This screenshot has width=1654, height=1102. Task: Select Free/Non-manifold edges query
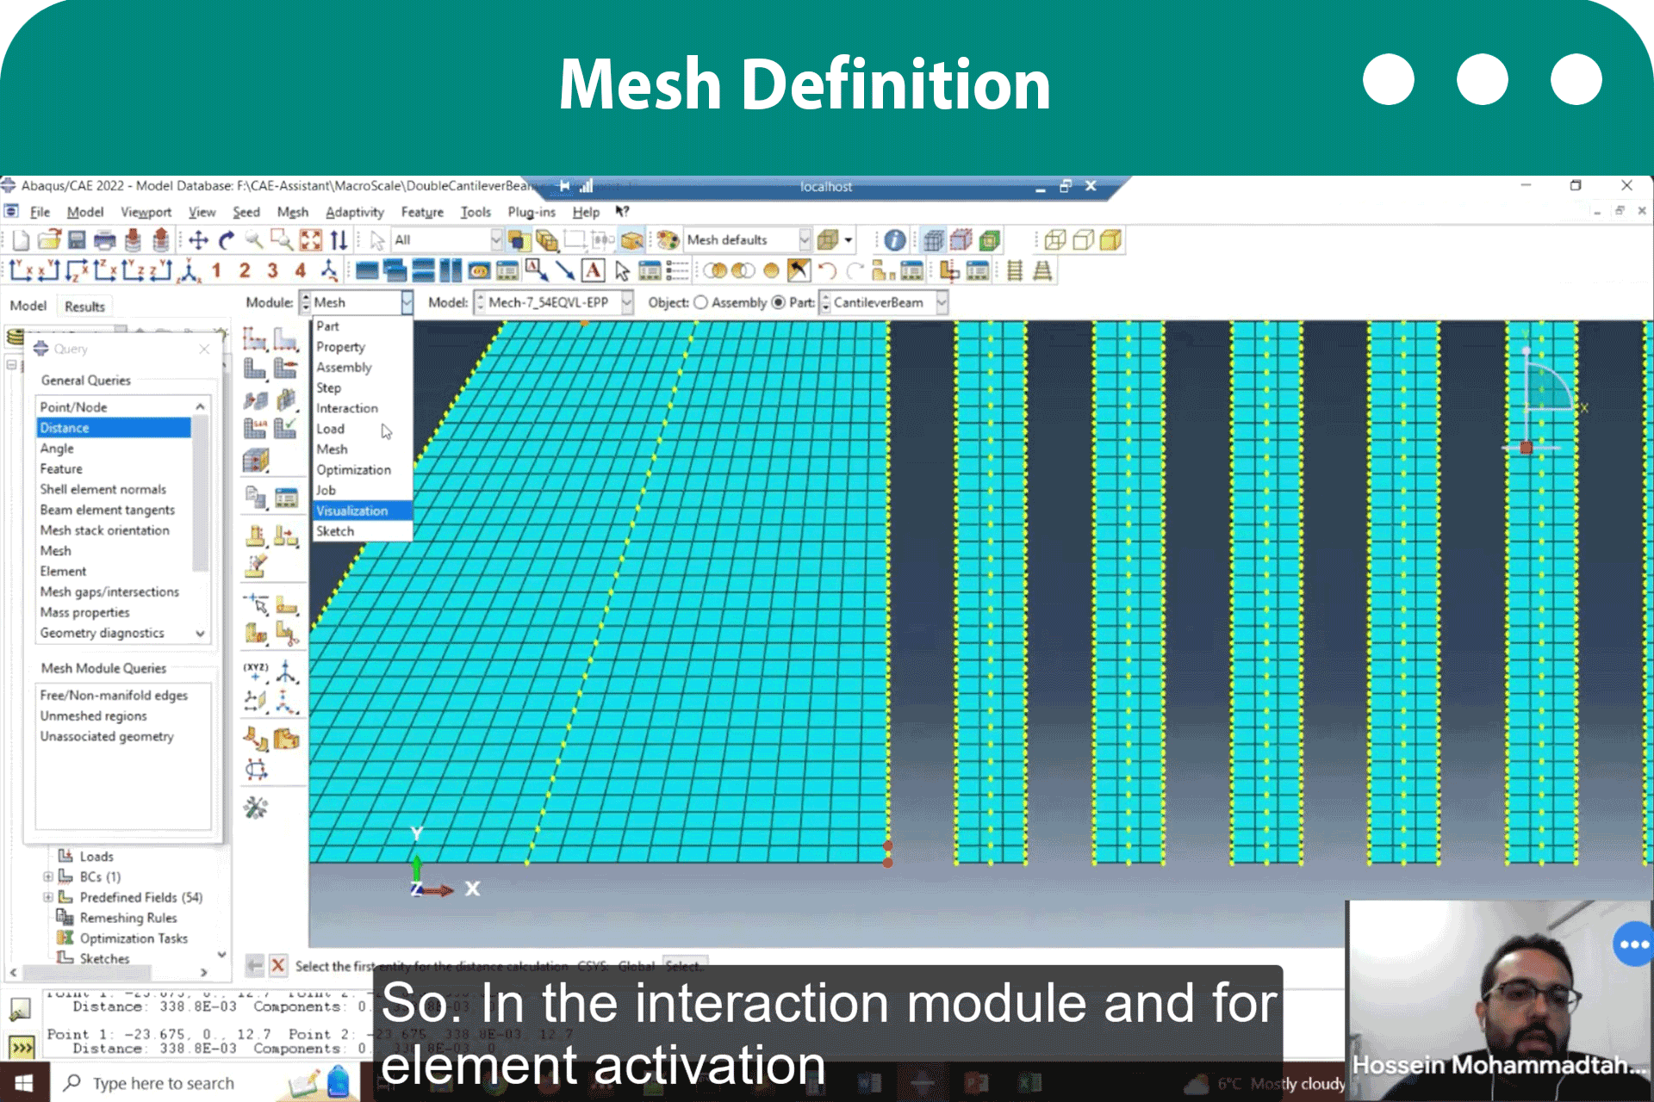(x=122, y=695)
